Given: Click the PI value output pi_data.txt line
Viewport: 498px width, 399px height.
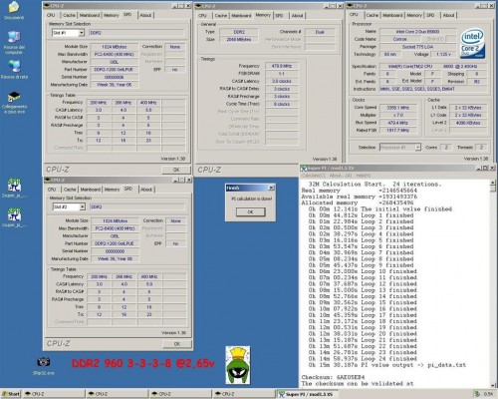Looking at the screenshot, I should coord(387,365).
